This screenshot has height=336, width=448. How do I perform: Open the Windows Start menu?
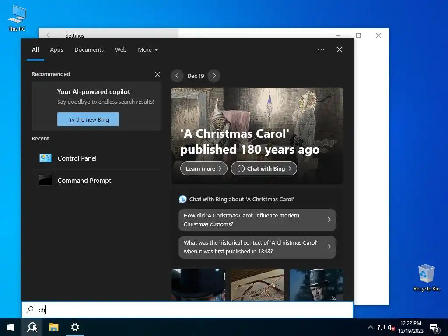coord(10,327)
